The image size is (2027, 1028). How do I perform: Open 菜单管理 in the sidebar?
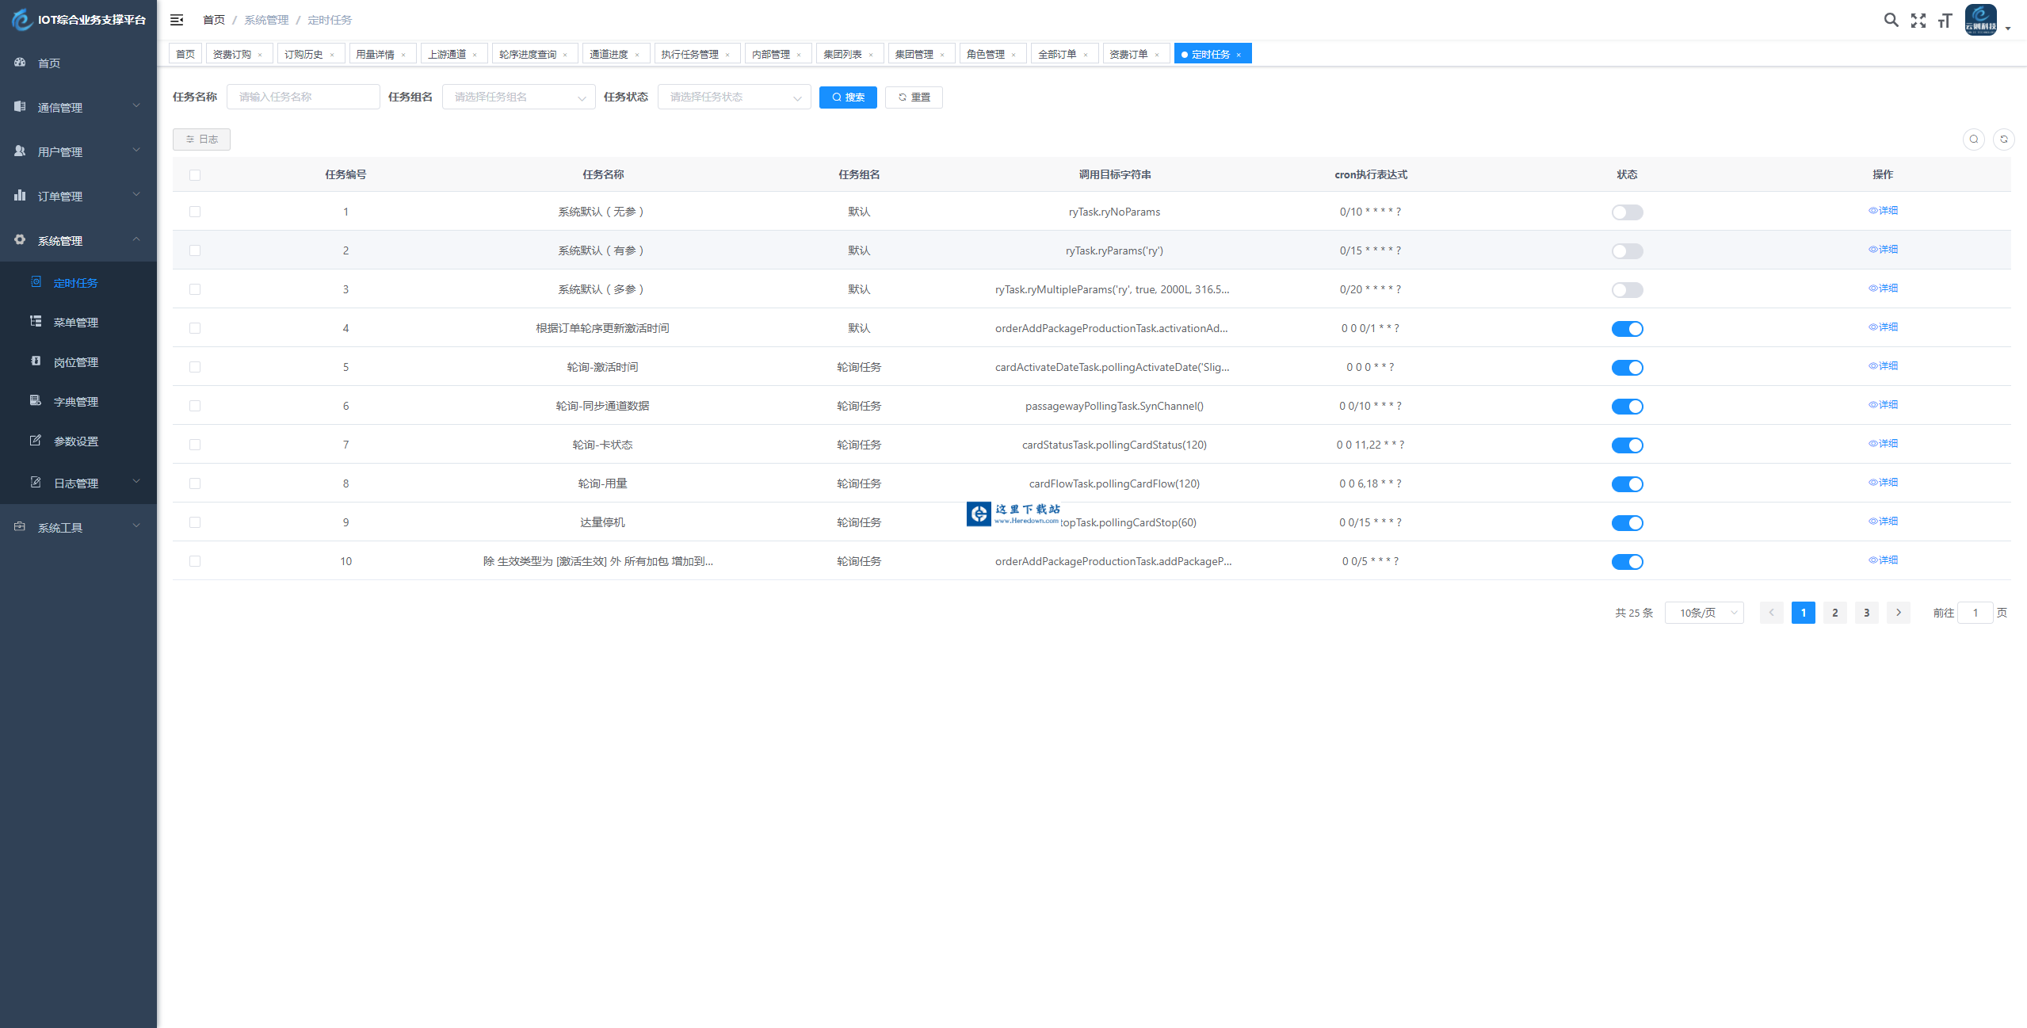coord(76,323)
